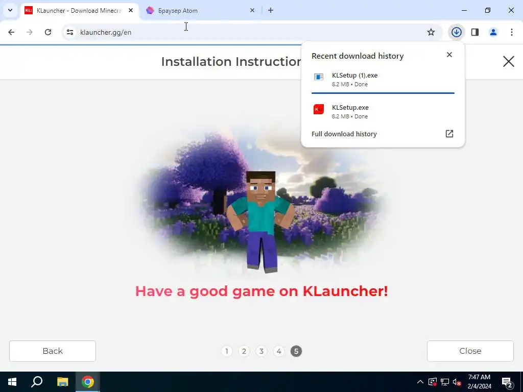This screenshot has height=392, width=523.
Task: Go to instruction step 4
Action: click(x=279, y=351)
